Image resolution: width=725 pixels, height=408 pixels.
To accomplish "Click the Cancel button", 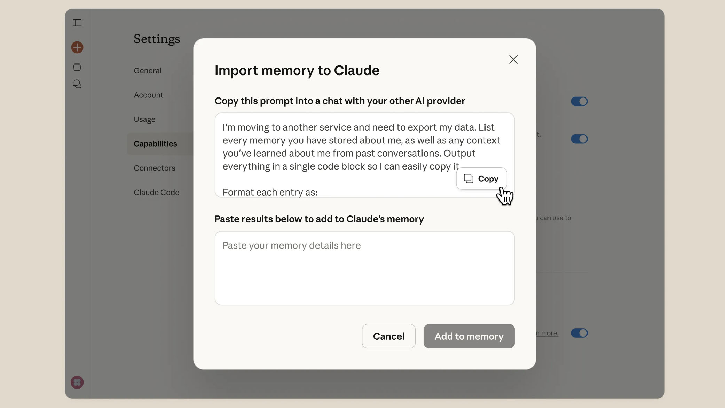I will (x=389, y=336).
